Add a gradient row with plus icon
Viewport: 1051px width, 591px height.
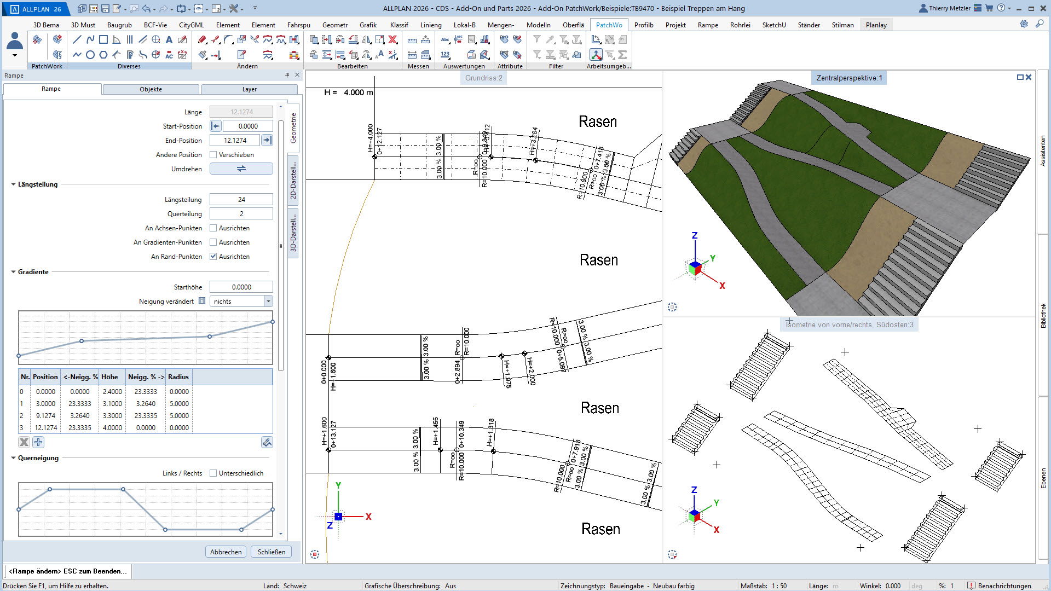pos(38,442)
